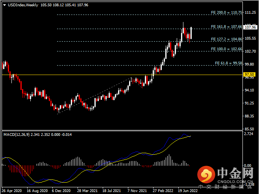259x194 pixels.
Task: Click the 18 Jul 2021 date label
Action: coord(112,191)
